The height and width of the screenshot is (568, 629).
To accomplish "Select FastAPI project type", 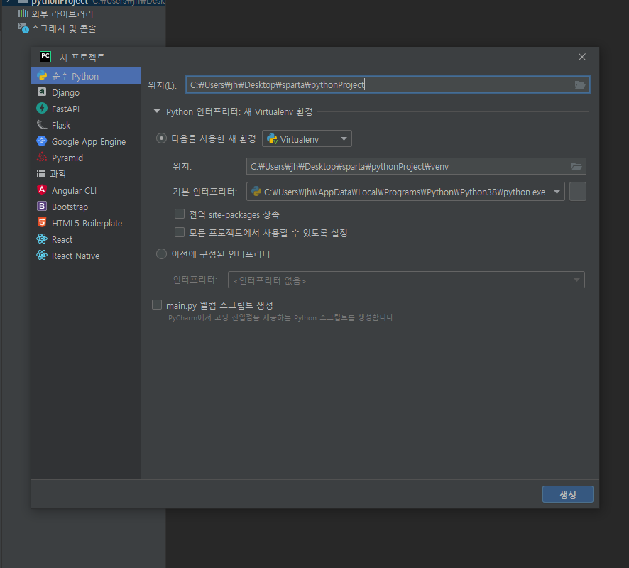I will (x=86, y=109).
